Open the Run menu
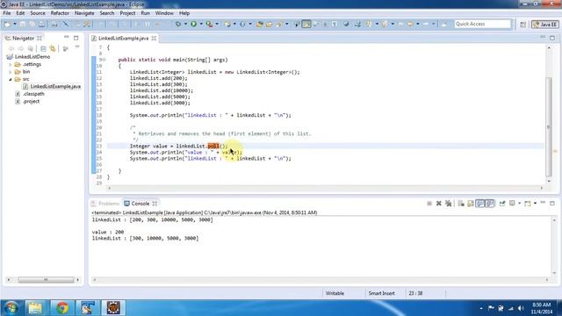Image resolution: width=562 pixels, height=316 pixels. coord(145,13)
